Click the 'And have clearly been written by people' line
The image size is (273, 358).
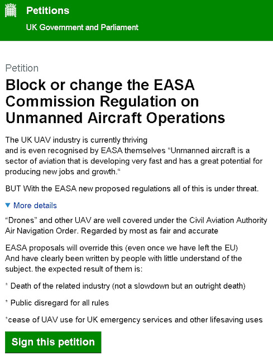click(123, 258)
